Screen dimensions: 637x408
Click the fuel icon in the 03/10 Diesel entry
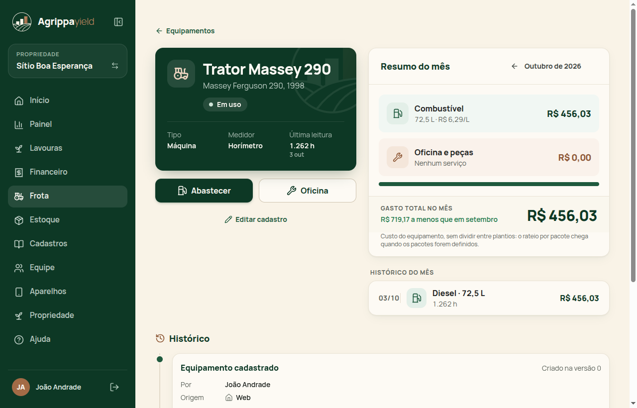417,298
